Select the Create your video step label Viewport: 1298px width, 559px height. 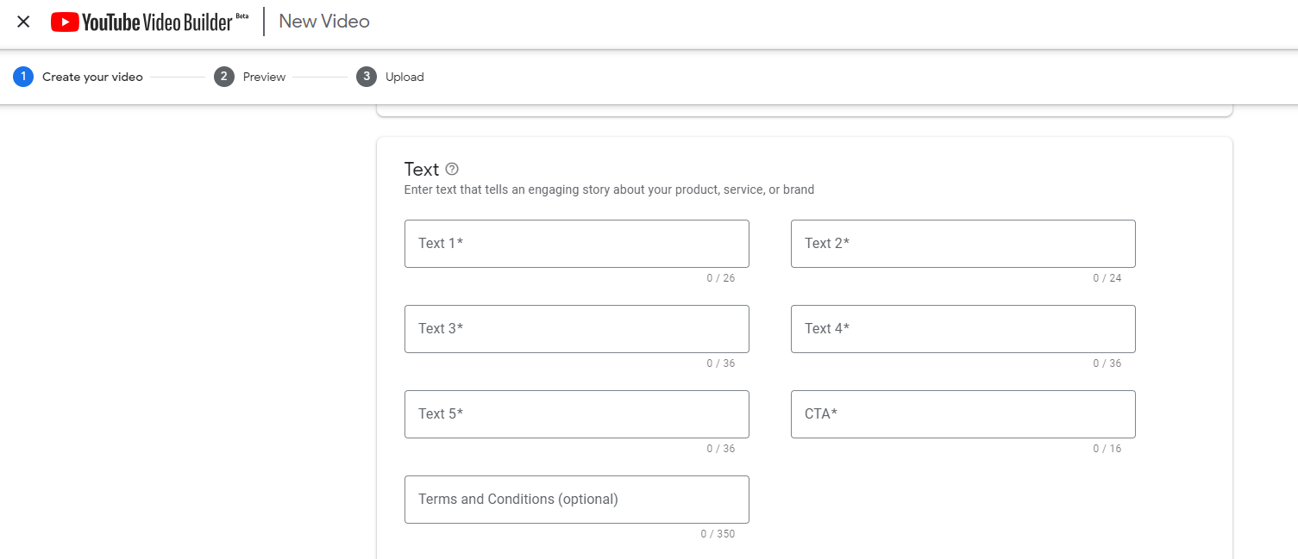pyautogui.click(x=92, y=77)
